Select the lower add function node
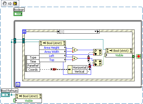This screenshot has height=104, width=143. pyautogui.click(x=75, y=58)
